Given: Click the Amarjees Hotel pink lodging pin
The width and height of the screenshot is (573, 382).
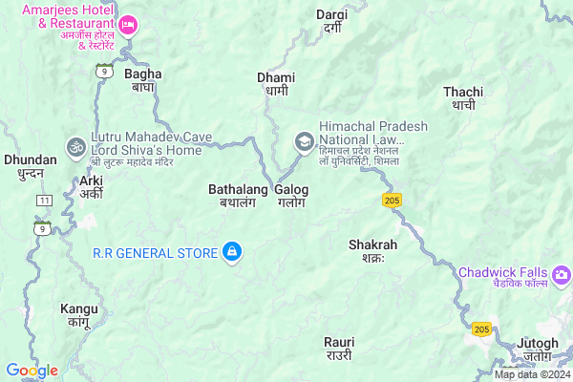Looking at the screenshot, I should 128,26.
